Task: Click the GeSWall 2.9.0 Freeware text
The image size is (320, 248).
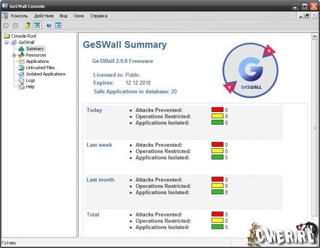Action: click(122, 61)
